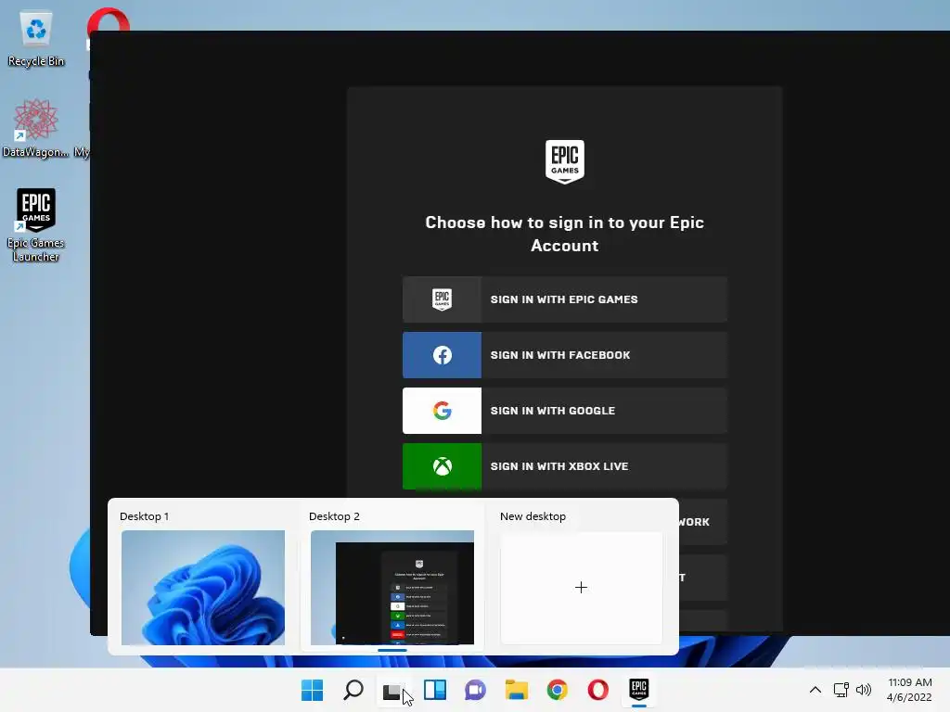This screenshot has height=712, width=950.
Task: Open the clock and date panel
Action: point(909,690)
